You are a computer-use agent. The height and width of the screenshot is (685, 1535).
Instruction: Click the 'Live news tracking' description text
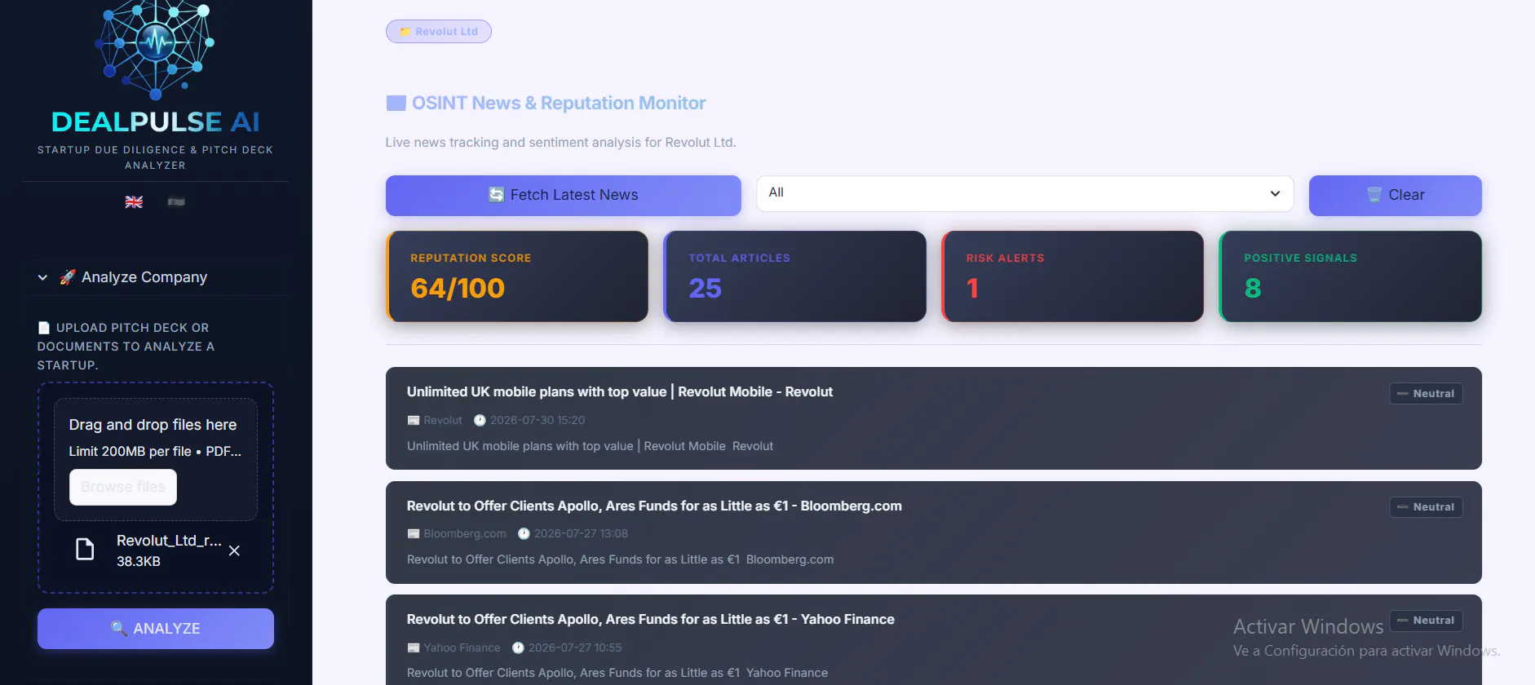[x=560, y=143]
